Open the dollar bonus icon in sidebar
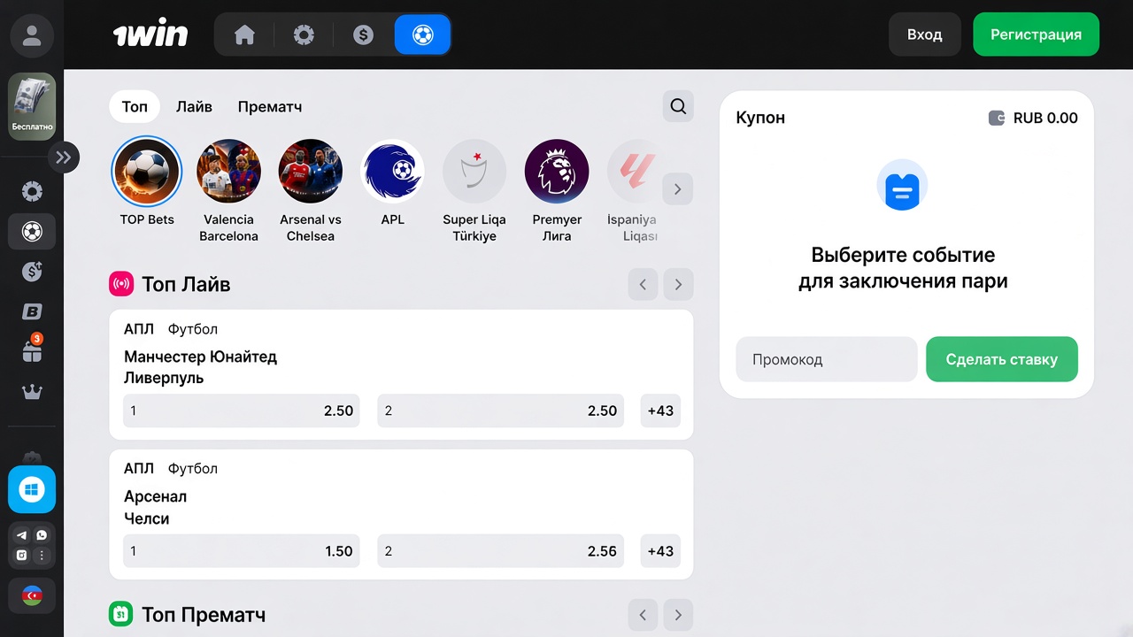 [x=32, y=272]
